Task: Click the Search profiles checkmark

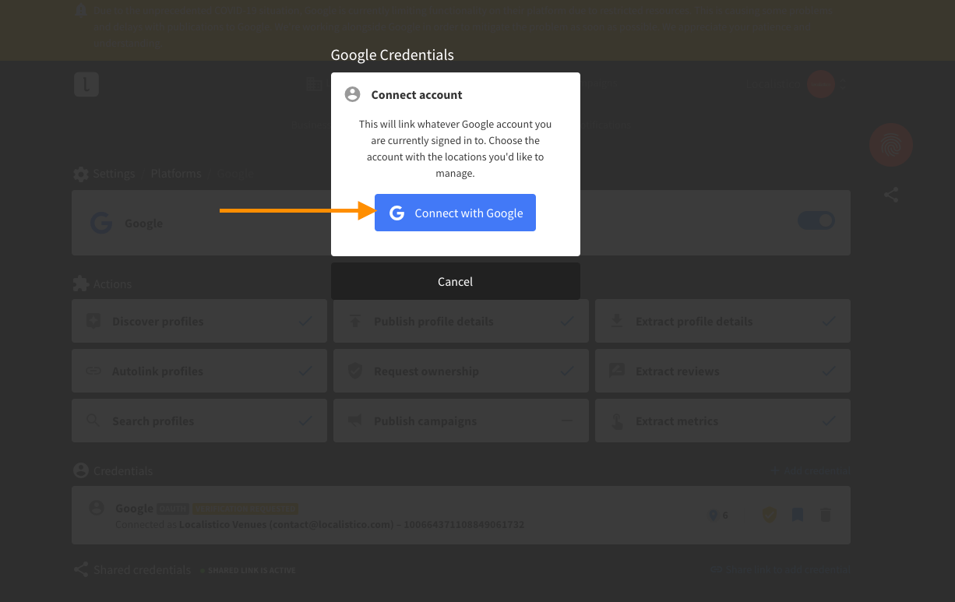Action: (x=305, y=421)
